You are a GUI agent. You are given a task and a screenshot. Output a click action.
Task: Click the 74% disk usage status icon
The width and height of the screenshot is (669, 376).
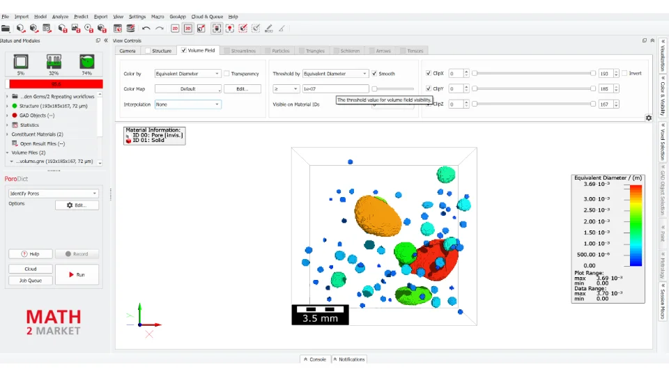click(86, 62)
